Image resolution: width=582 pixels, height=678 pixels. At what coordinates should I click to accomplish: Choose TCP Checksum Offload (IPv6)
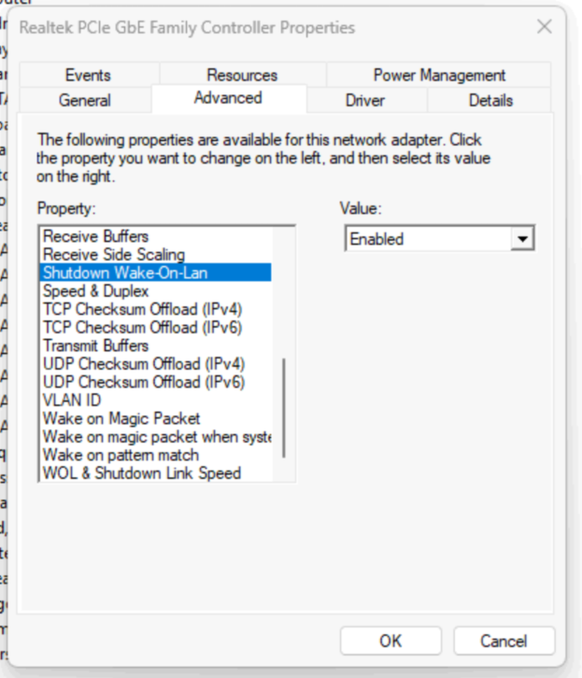coord(156,327)
